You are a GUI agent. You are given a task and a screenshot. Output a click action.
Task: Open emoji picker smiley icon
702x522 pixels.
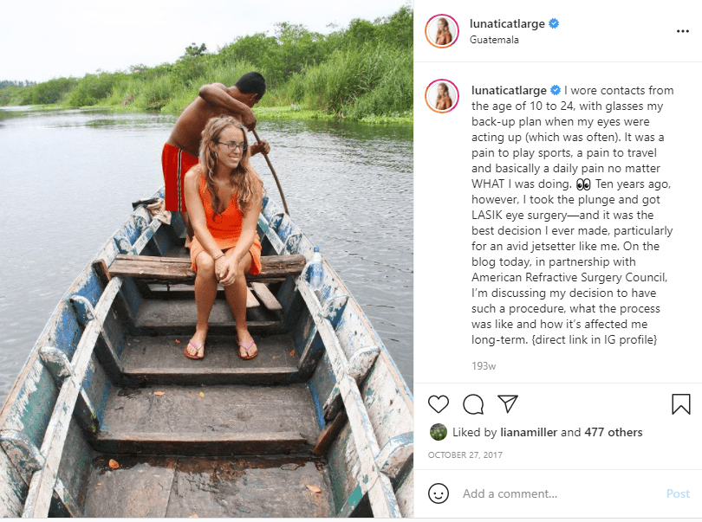(439, 493)
